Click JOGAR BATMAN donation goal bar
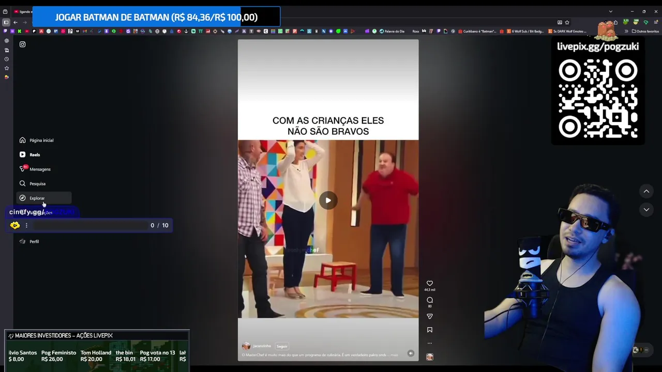Image resolution: width=662 pixels, height=372 pixels. 156,17
